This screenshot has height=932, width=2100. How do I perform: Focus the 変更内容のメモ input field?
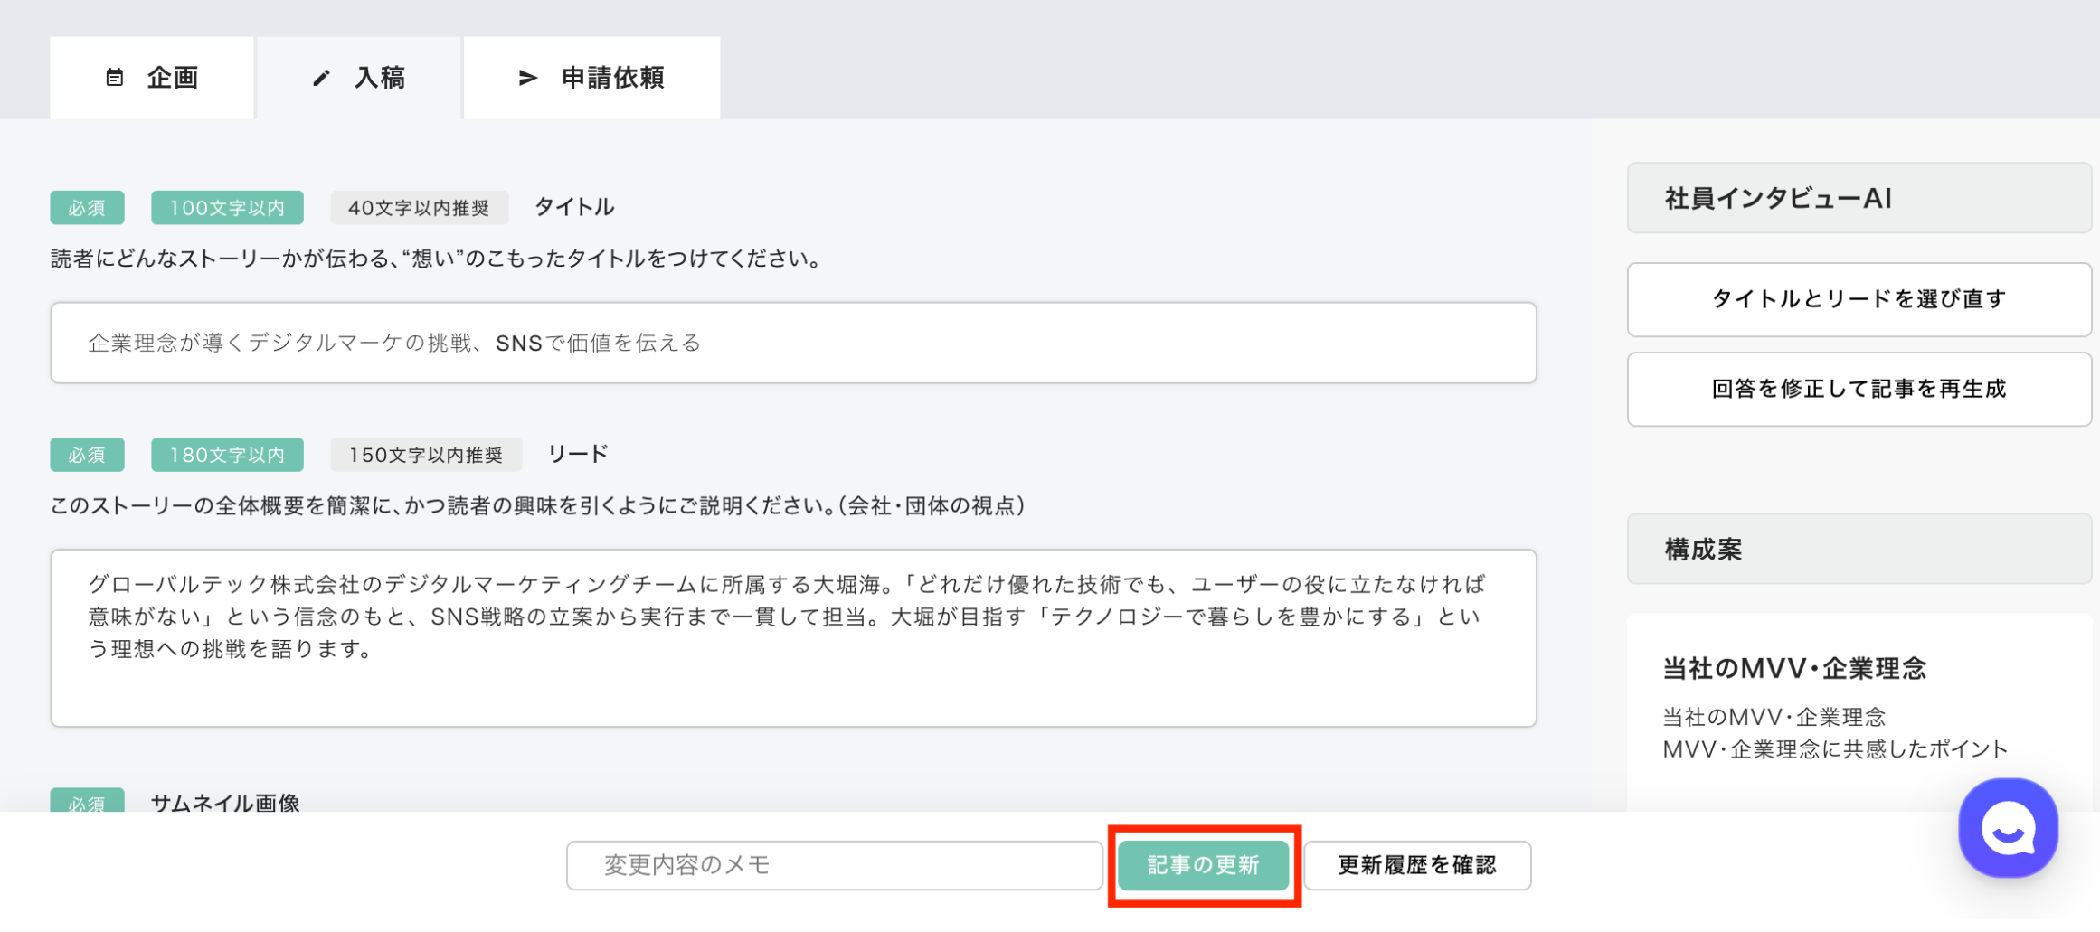[834, 865]
